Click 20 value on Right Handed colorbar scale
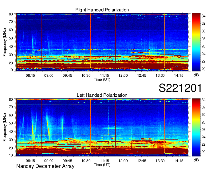Image resolution: width=209 pixels, height=170 pixels. pos(203,69)
